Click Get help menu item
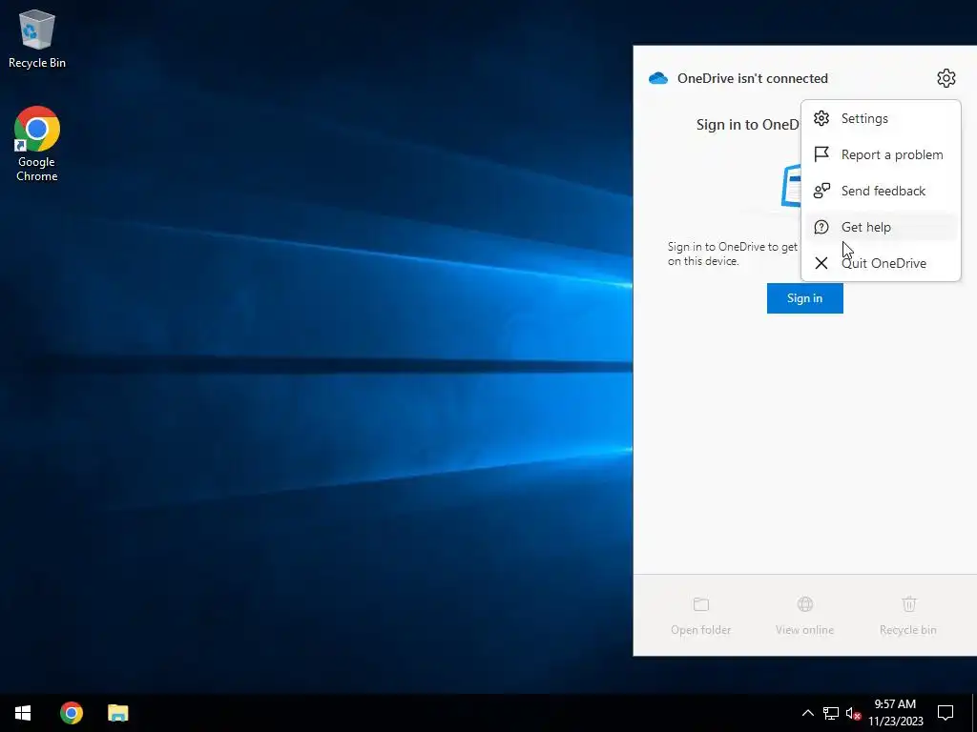This screenshot has width=977, height=732. [x=881, y=227]
